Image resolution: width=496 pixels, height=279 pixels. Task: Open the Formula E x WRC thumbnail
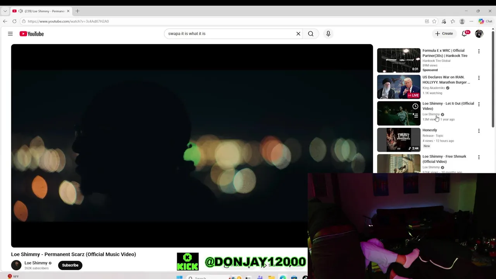coord(399,60)
